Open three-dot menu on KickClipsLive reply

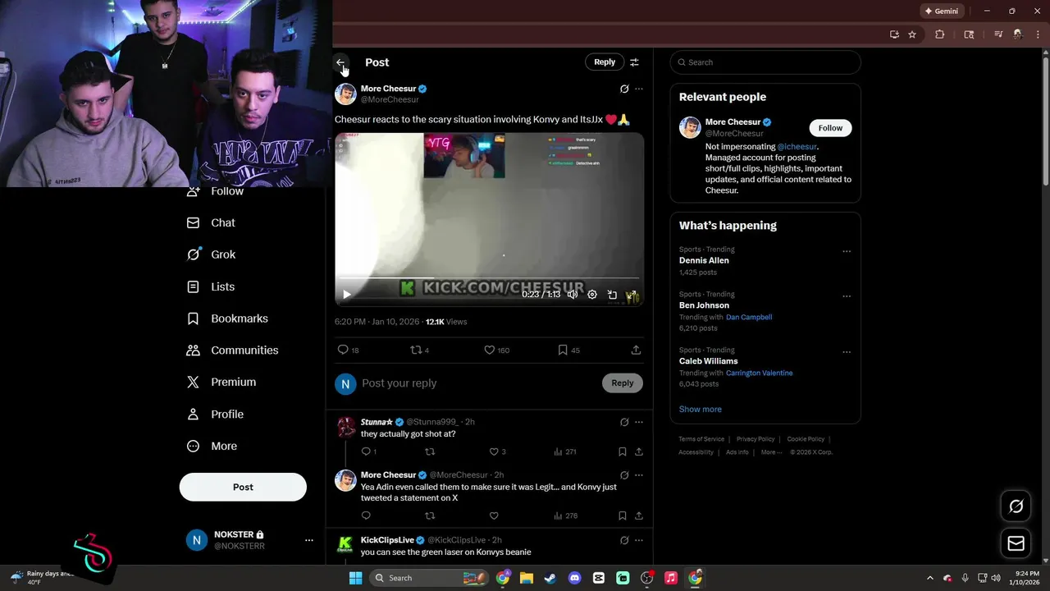(x=639, y=540)
